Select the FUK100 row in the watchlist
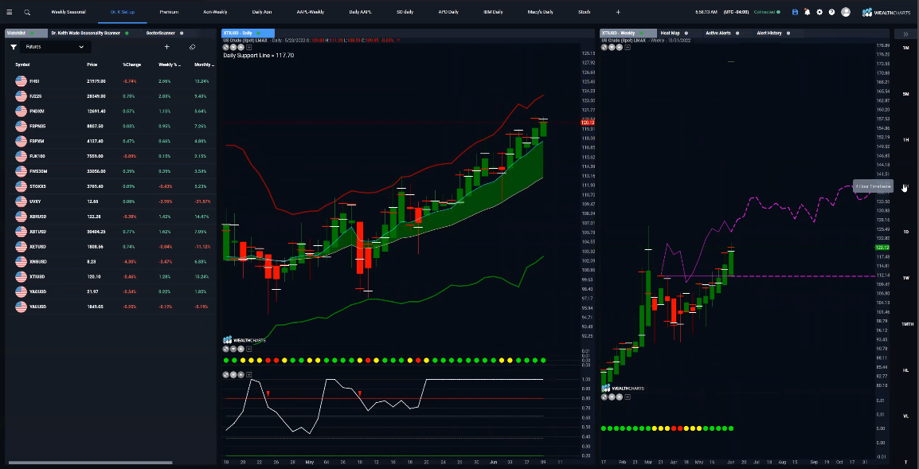Image resolution: width=919 pixels, height=469 pixels. click(111, 156)
